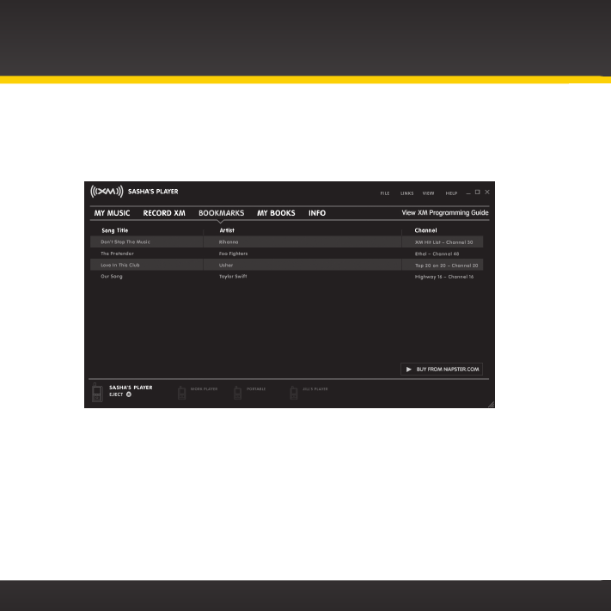This screenshot has height=611, width=611.
Task: Go to the My Books tab
Action: pyautogui.click(x=276, y=213)
